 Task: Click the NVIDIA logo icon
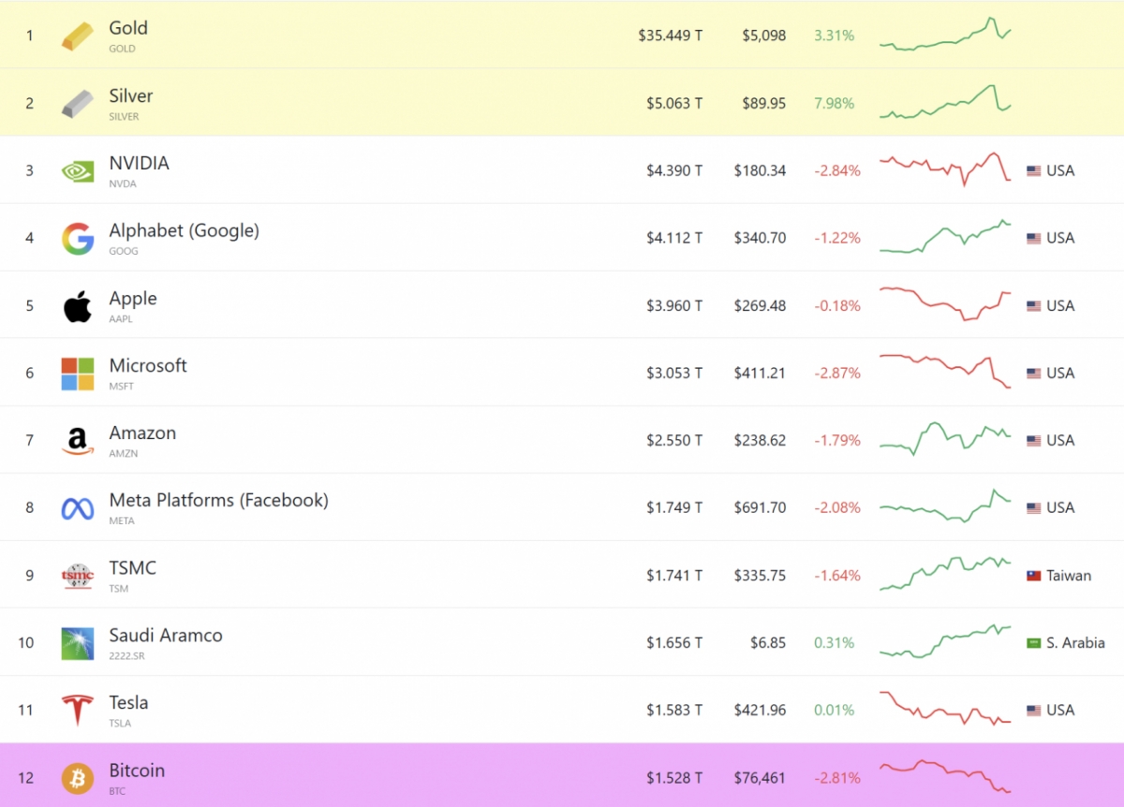coord(78,171)
